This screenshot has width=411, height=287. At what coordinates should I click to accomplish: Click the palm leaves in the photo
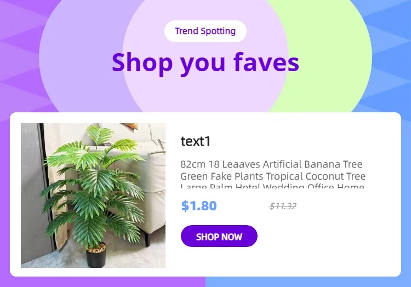(92, 183)
